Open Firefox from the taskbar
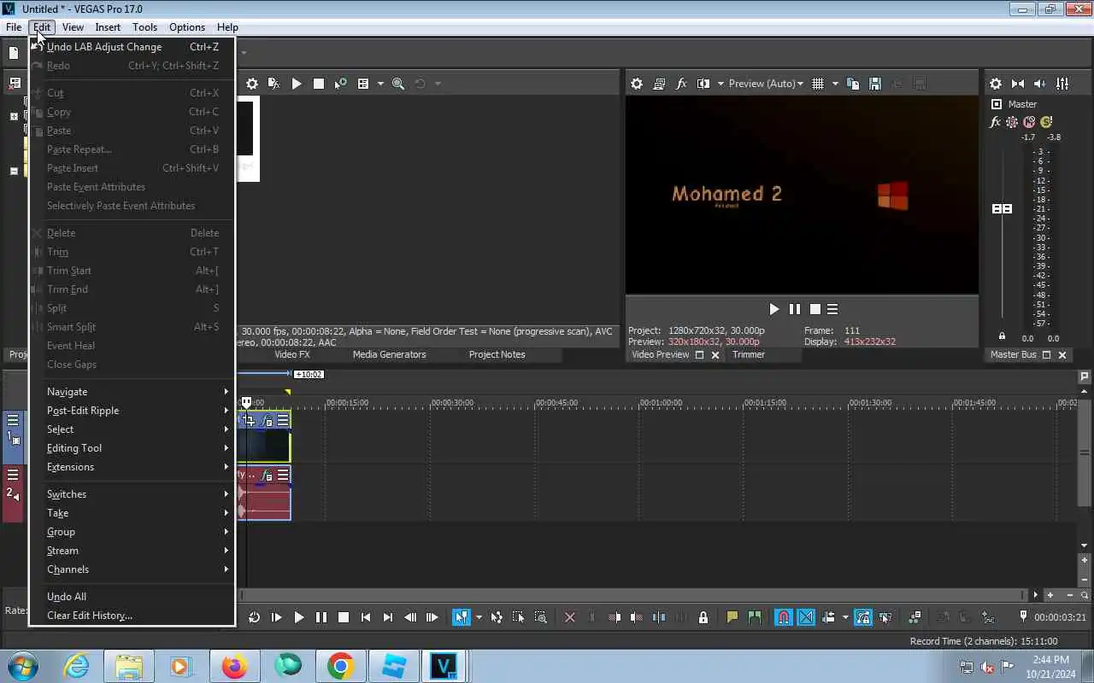 (234, 666)
